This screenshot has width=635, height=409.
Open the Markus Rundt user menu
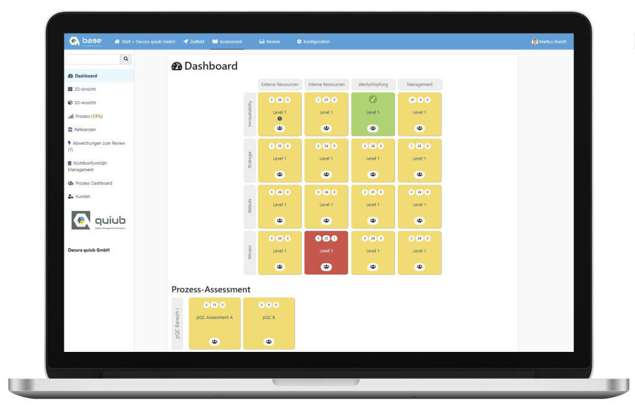click(x=548, y=41)
